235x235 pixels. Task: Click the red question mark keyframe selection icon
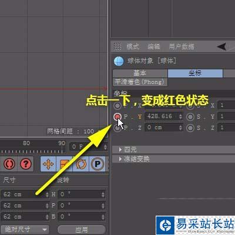click(26, 164)
